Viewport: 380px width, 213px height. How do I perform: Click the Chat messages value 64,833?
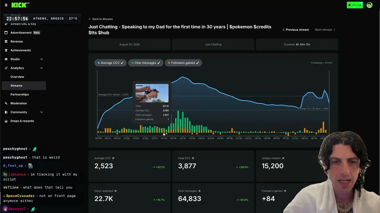coord(189,199)
